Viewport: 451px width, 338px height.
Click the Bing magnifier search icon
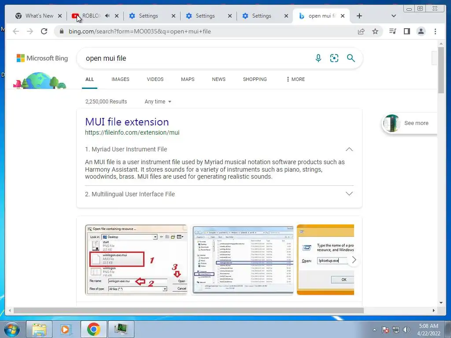click(351, 58)
